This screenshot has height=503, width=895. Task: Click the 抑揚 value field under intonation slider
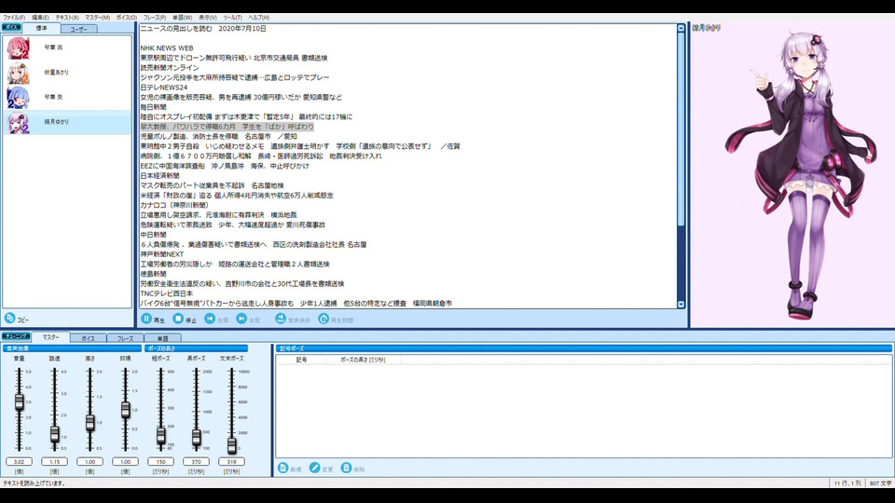(x=125, y=461)
